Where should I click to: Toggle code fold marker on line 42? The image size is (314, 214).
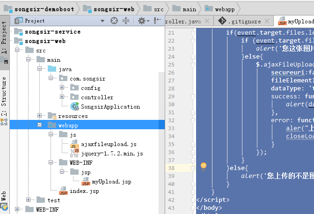[x=193, y=200]
